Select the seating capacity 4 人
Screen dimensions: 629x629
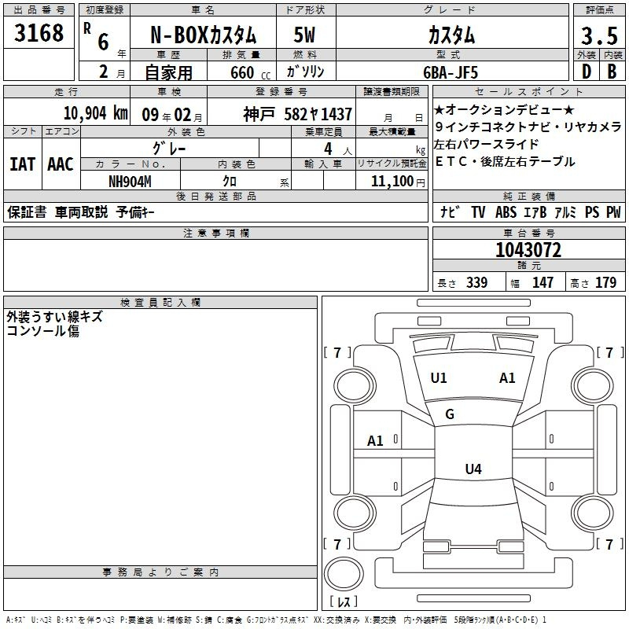pos(337,149)
